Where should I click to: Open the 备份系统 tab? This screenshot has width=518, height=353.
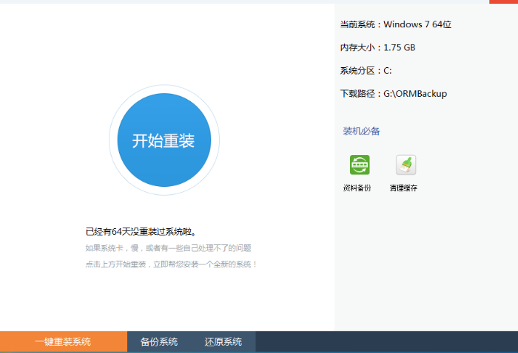pyautogui.click(x=159, y=342)
